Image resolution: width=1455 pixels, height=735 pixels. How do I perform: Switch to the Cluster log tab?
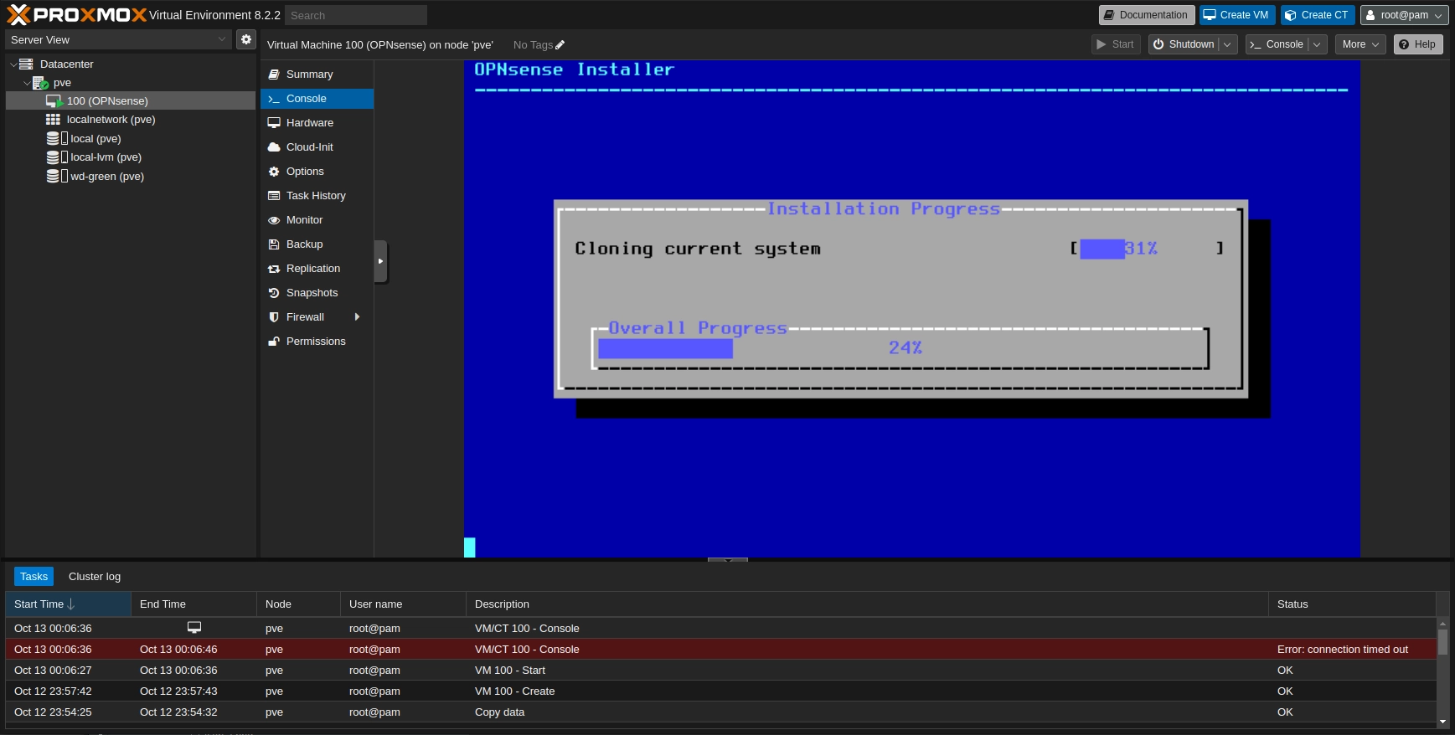[x=95, y=577]
